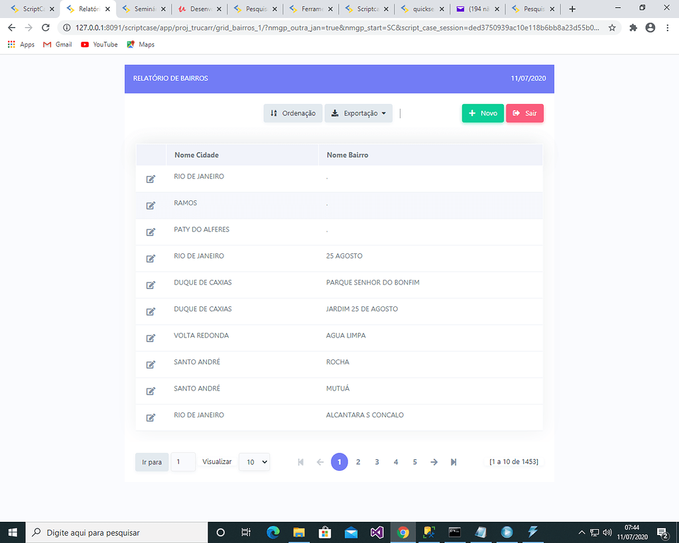Click the edit icon on the RIO DE JANEIRO first row
This screenshot has height=543, width=679.
(x=151, y=178)
